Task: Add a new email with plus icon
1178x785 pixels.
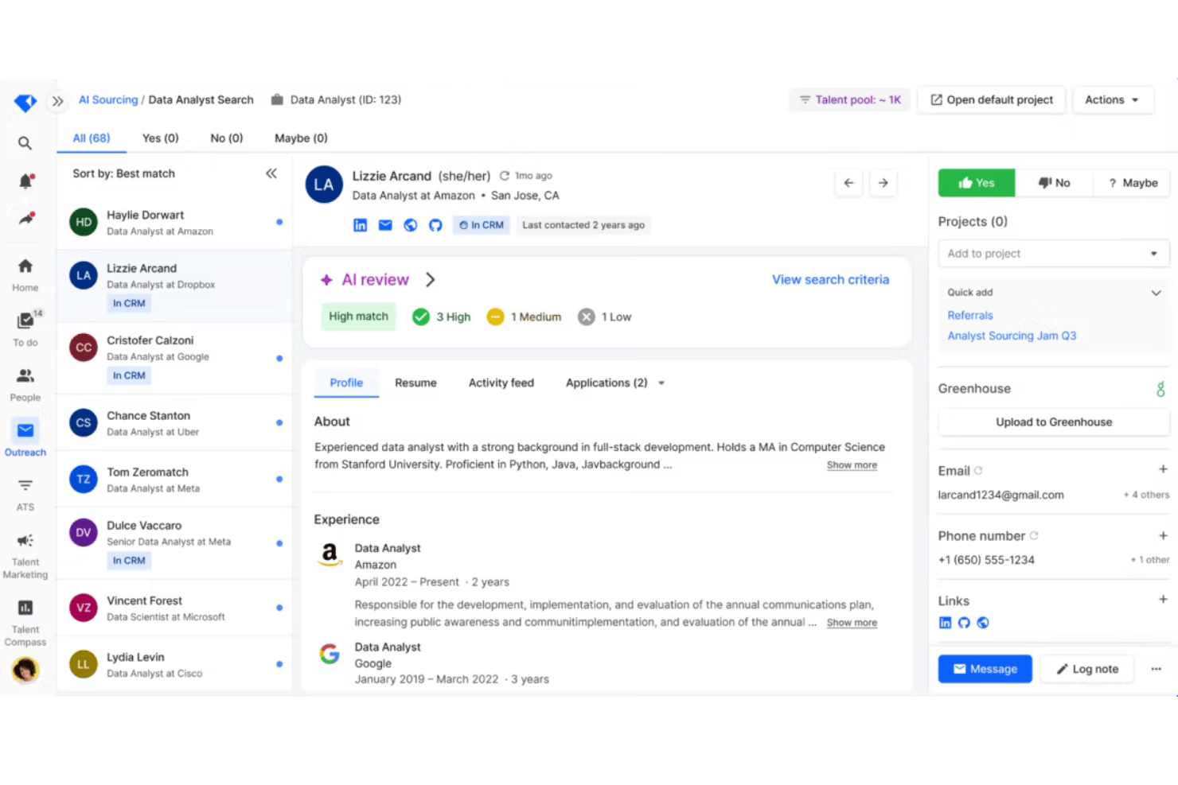Action: pos(1163,469)
